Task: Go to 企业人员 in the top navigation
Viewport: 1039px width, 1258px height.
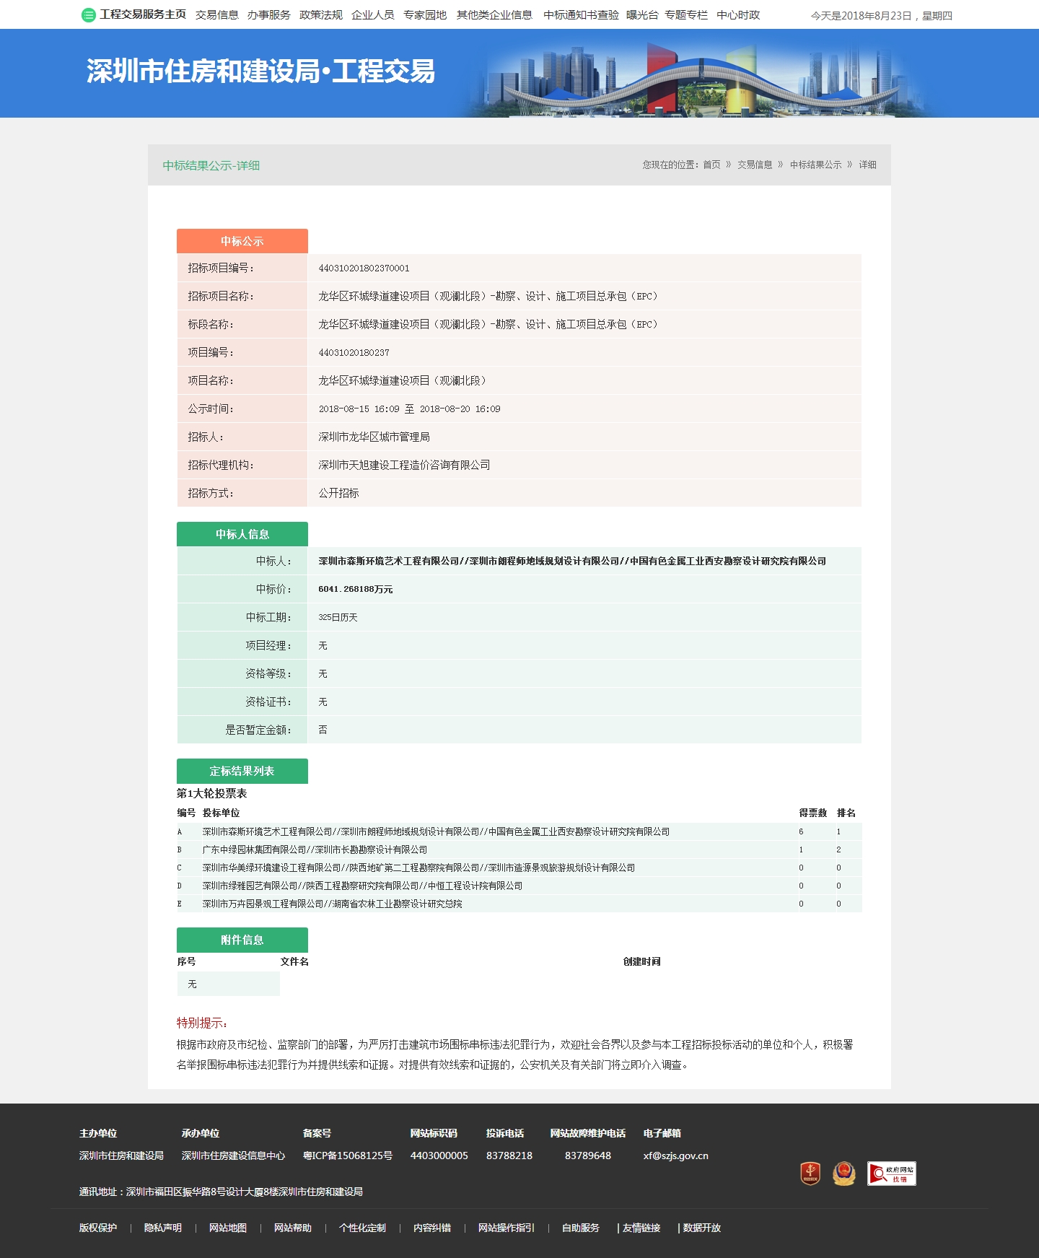Action: coord(373,15)
